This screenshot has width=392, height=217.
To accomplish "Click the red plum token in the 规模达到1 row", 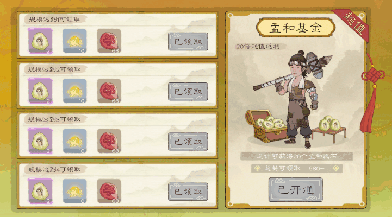I will pyautogui.click(x=109, y=41).
